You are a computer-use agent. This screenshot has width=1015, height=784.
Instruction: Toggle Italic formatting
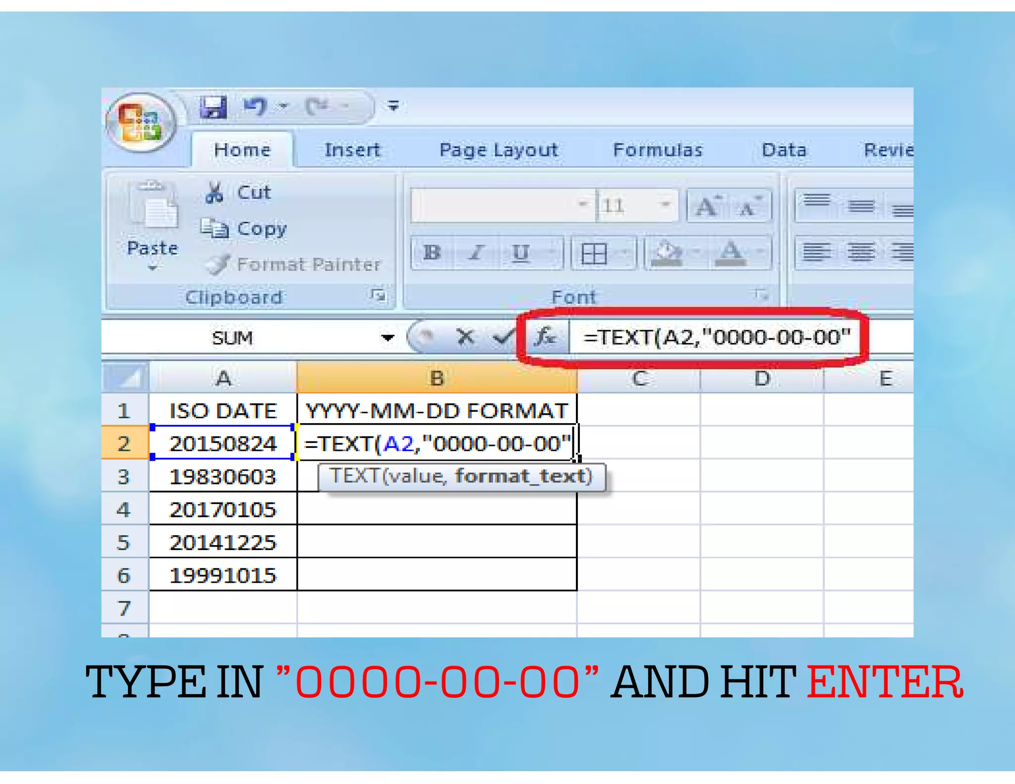coord(476,253)
